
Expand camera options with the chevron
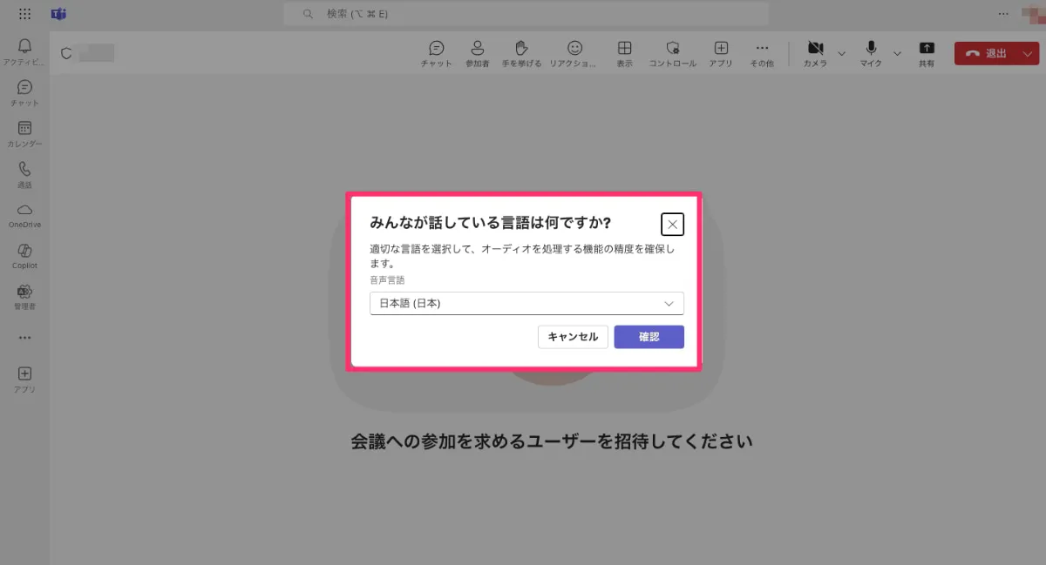click(841, 53)
